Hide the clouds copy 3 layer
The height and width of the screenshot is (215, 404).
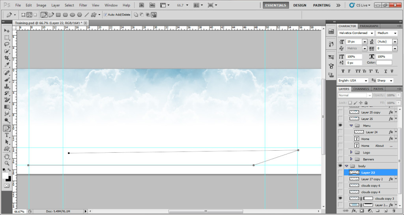click(x=340, y=198)
